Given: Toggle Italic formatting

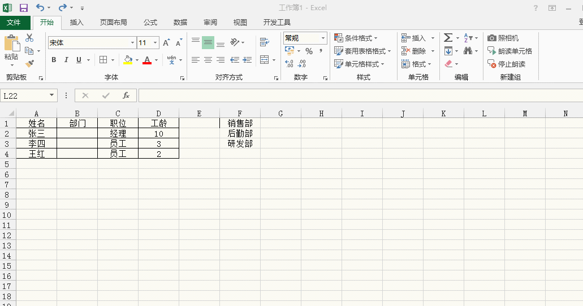Looking at the screenshot, I should point(66,60).
